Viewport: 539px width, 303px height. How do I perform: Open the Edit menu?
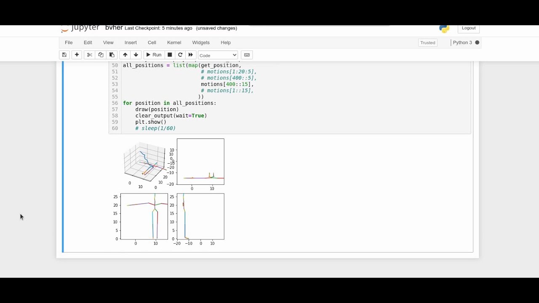[88, 43]
